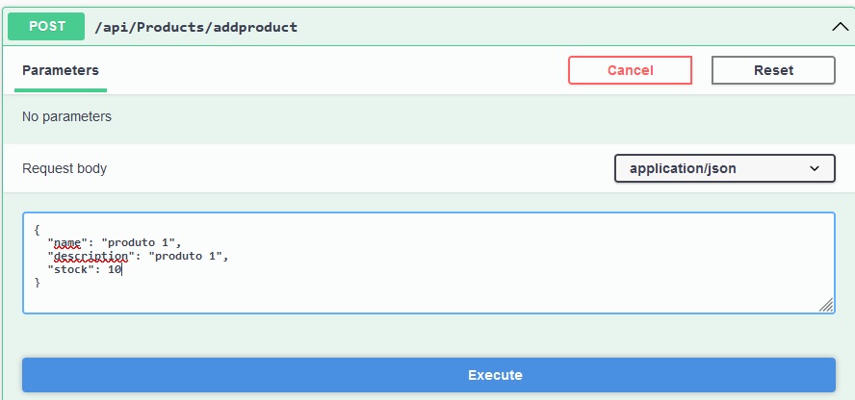Execute the addproduct request
The image size is (855, 400).
tap(428, 375)
